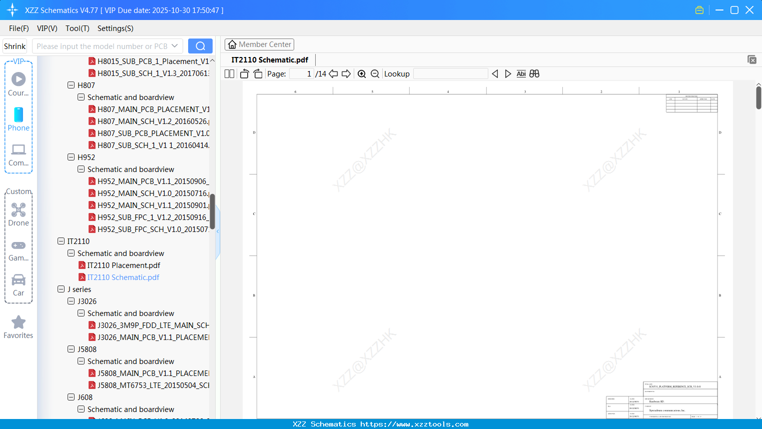This screenshot has width=762, height=429.
Task: Switch to the IT2110 Schematic.pdf tab
Action: (269, 59)
